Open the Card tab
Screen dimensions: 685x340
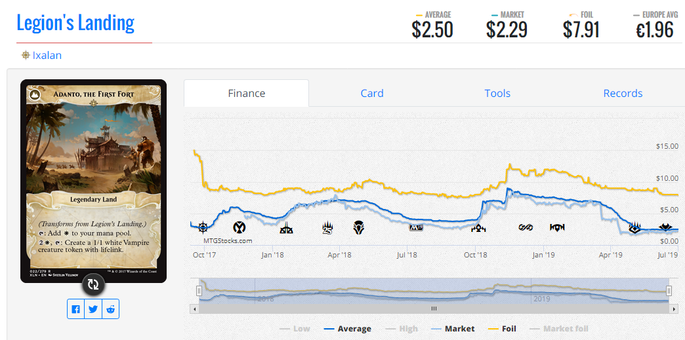pos(372,94)
